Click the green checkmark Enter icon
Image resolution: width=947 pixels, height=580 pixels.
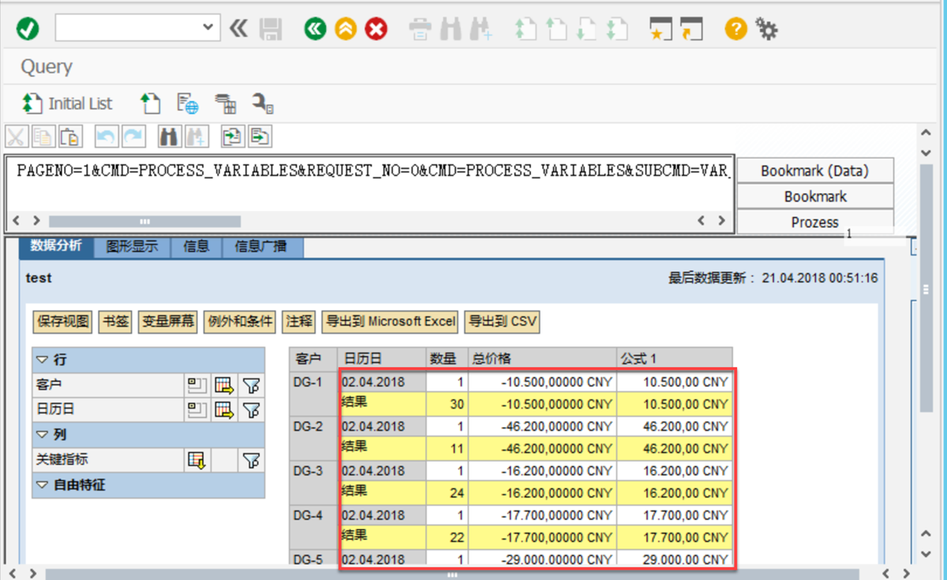click(28, 29)
